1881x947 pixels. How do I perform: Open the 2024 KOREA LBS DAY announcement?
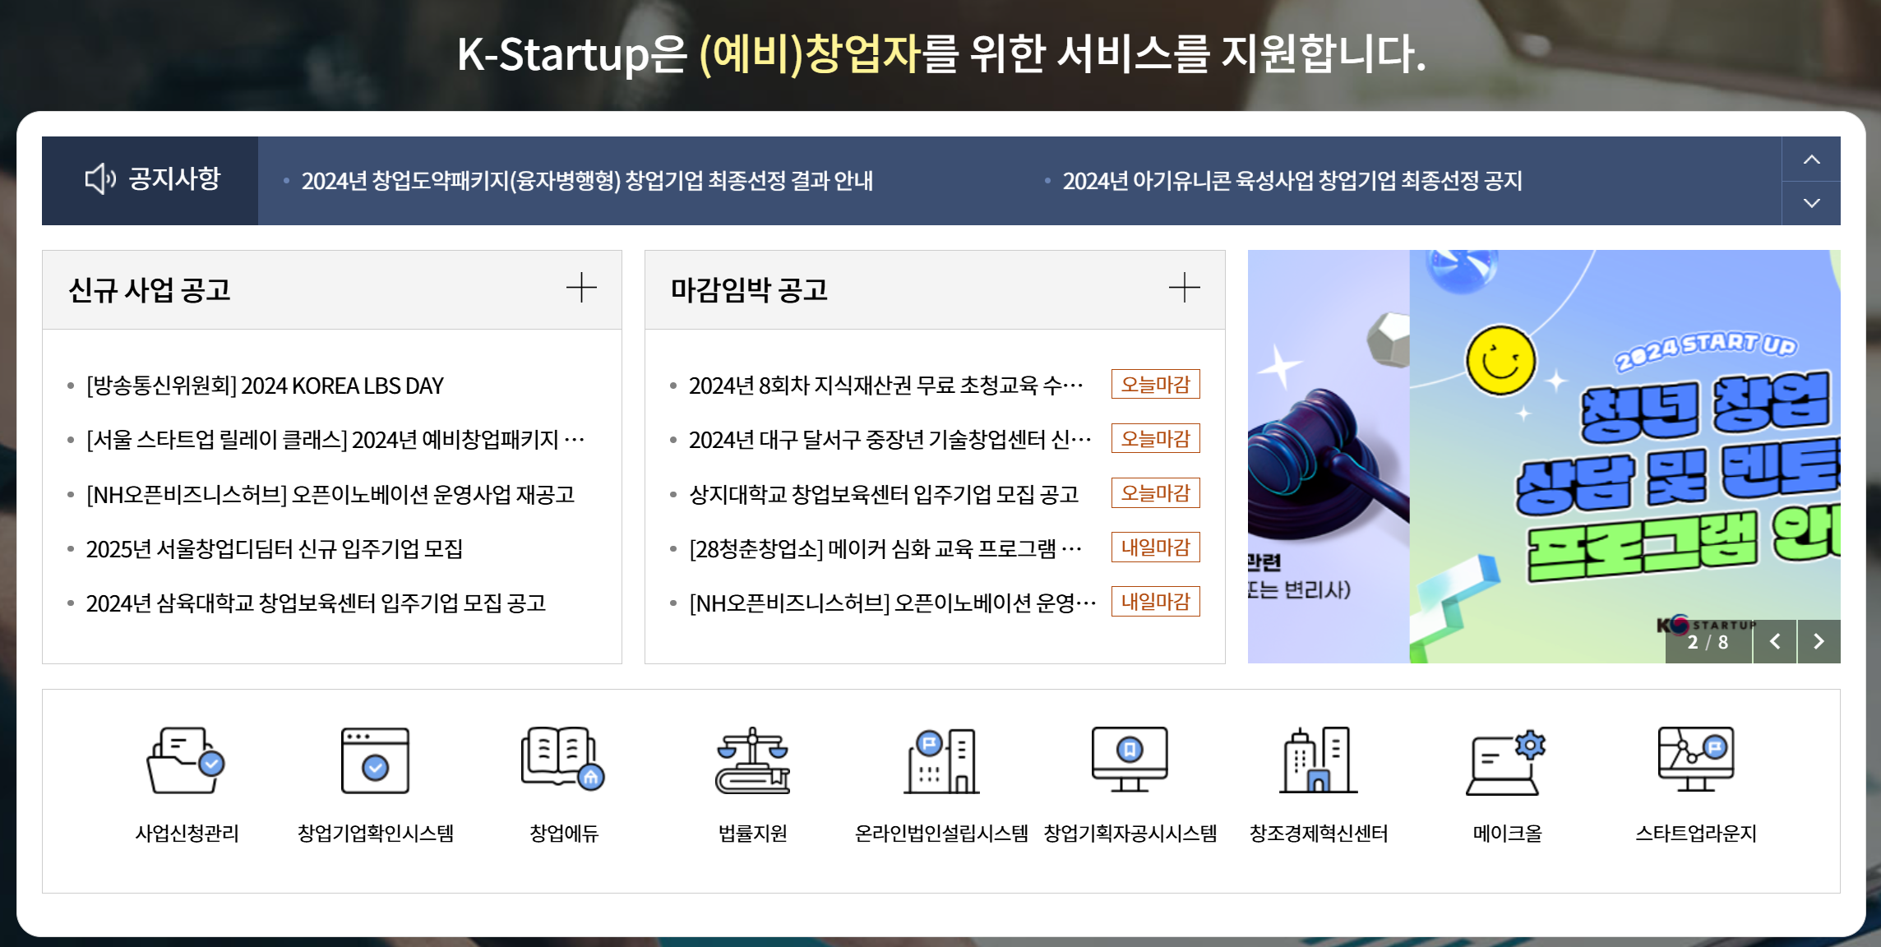point(265,386)
